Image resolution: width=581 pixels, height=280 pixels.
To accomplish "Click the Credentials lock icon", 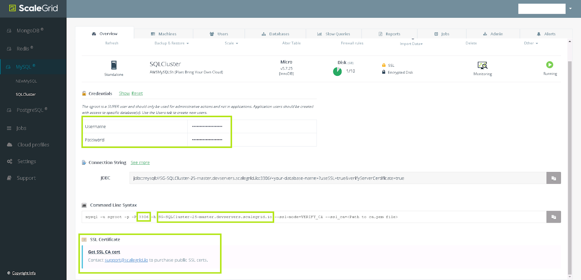I will pyautogui.click(x=84, y=94).
